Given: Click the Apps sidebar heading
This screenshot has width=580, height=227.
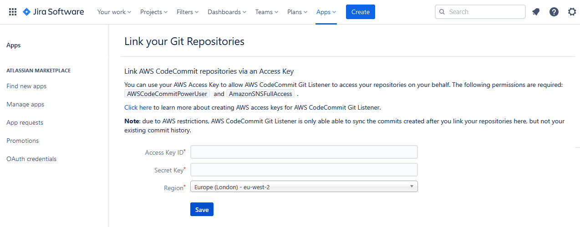Looking at the screenshot, I should coord(14,45).
